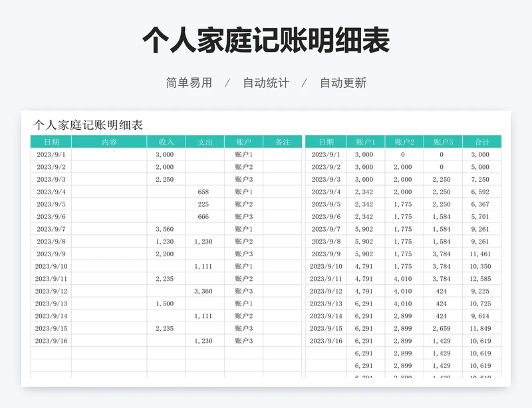The width and height of the screenshot is (532, 408).
Task: Select the 备注 column header
Action: click(282, 142)
